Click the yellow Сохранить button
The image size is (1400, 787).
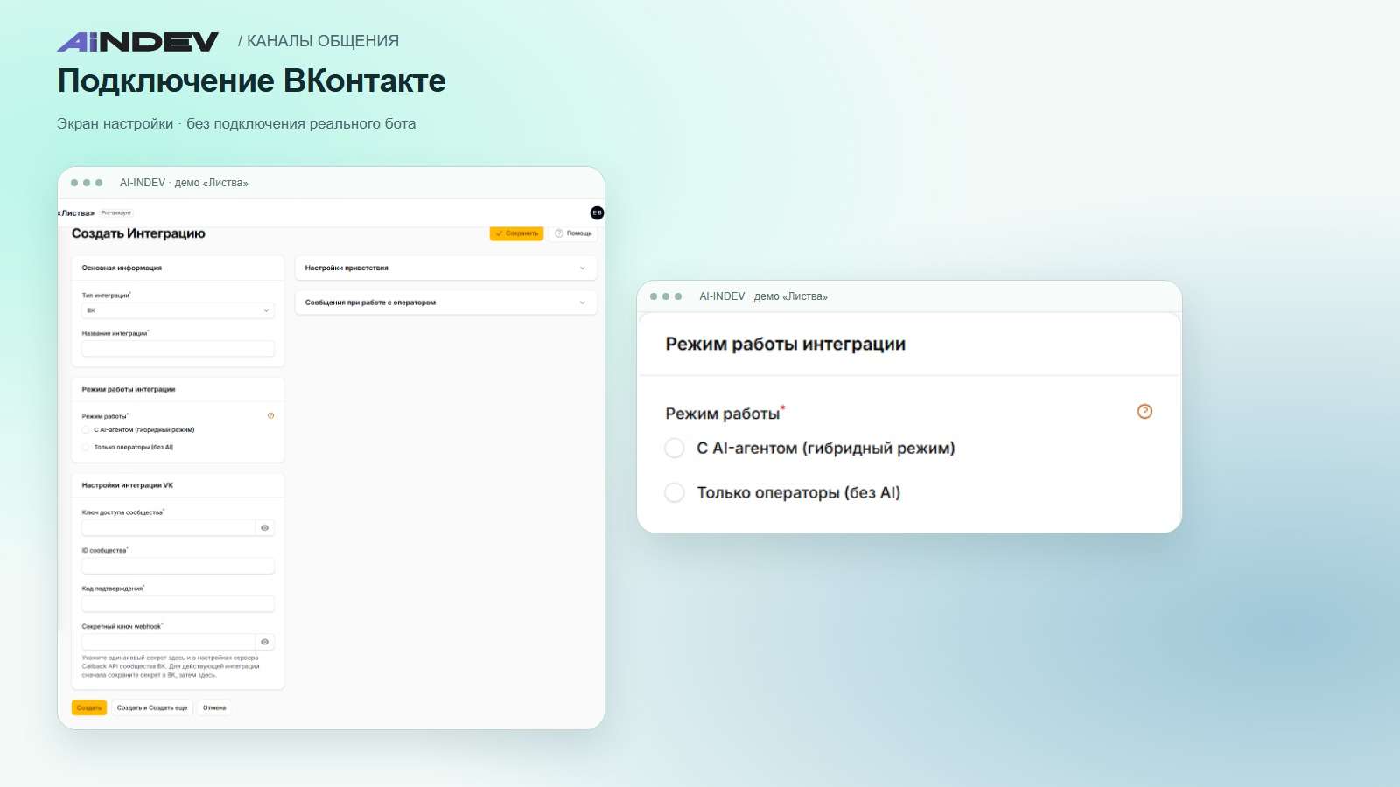coord(516,233)
